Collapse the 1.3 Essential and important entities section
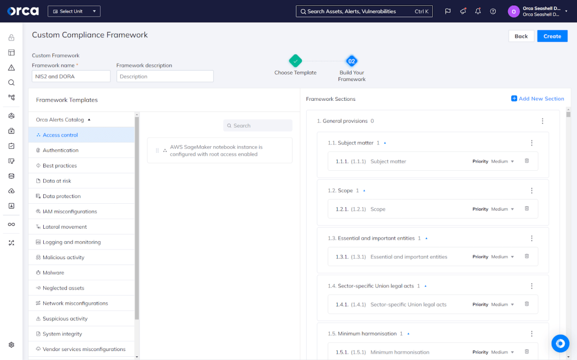Image resolution: width=577 pixels, height=360 pixels. pyautogui.click(x=426, y=238)
